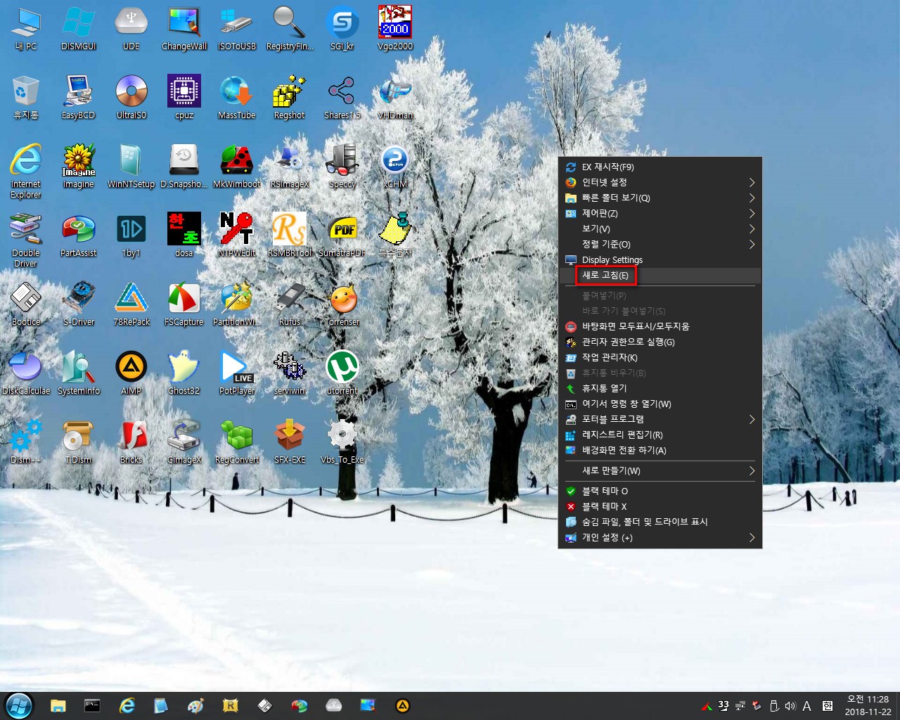
Task: Expand 포터블 프로그램 submenu
Action: (660, 419)
